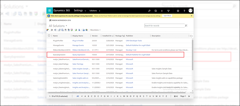
Task: Sort by the Name column header
Action: [x=55, y=36]
